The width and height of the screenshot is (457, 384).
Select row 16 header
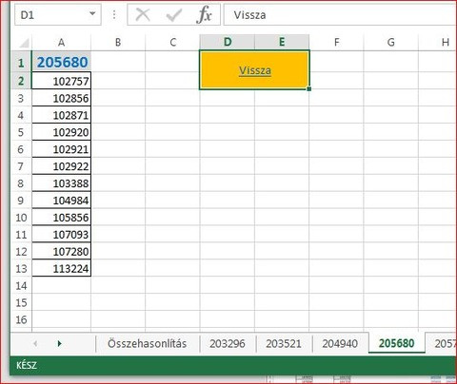pos(21,320)
